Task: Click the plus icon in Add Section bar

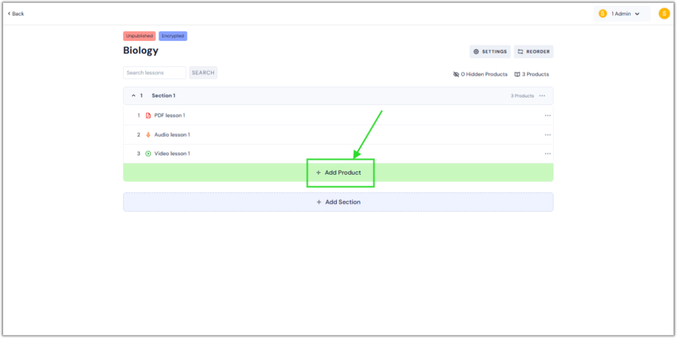Action: (319, 202)
